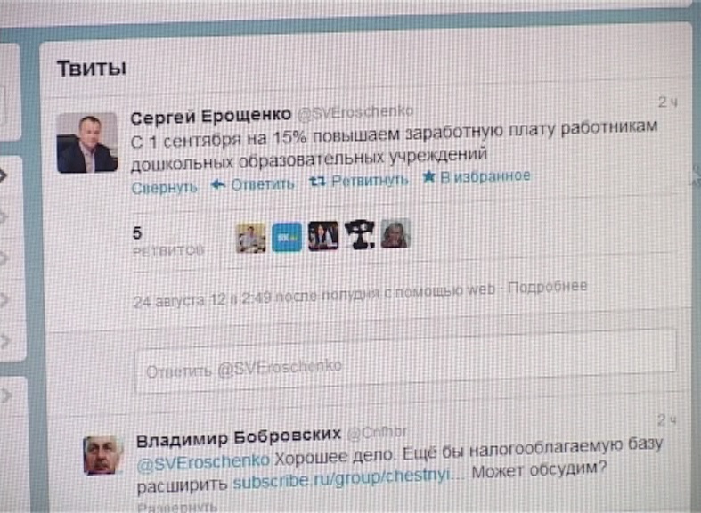Click the Ответить @SVEroschenko reply field
Viewport: 701px width, 513px height.
[x=405, y=362]
